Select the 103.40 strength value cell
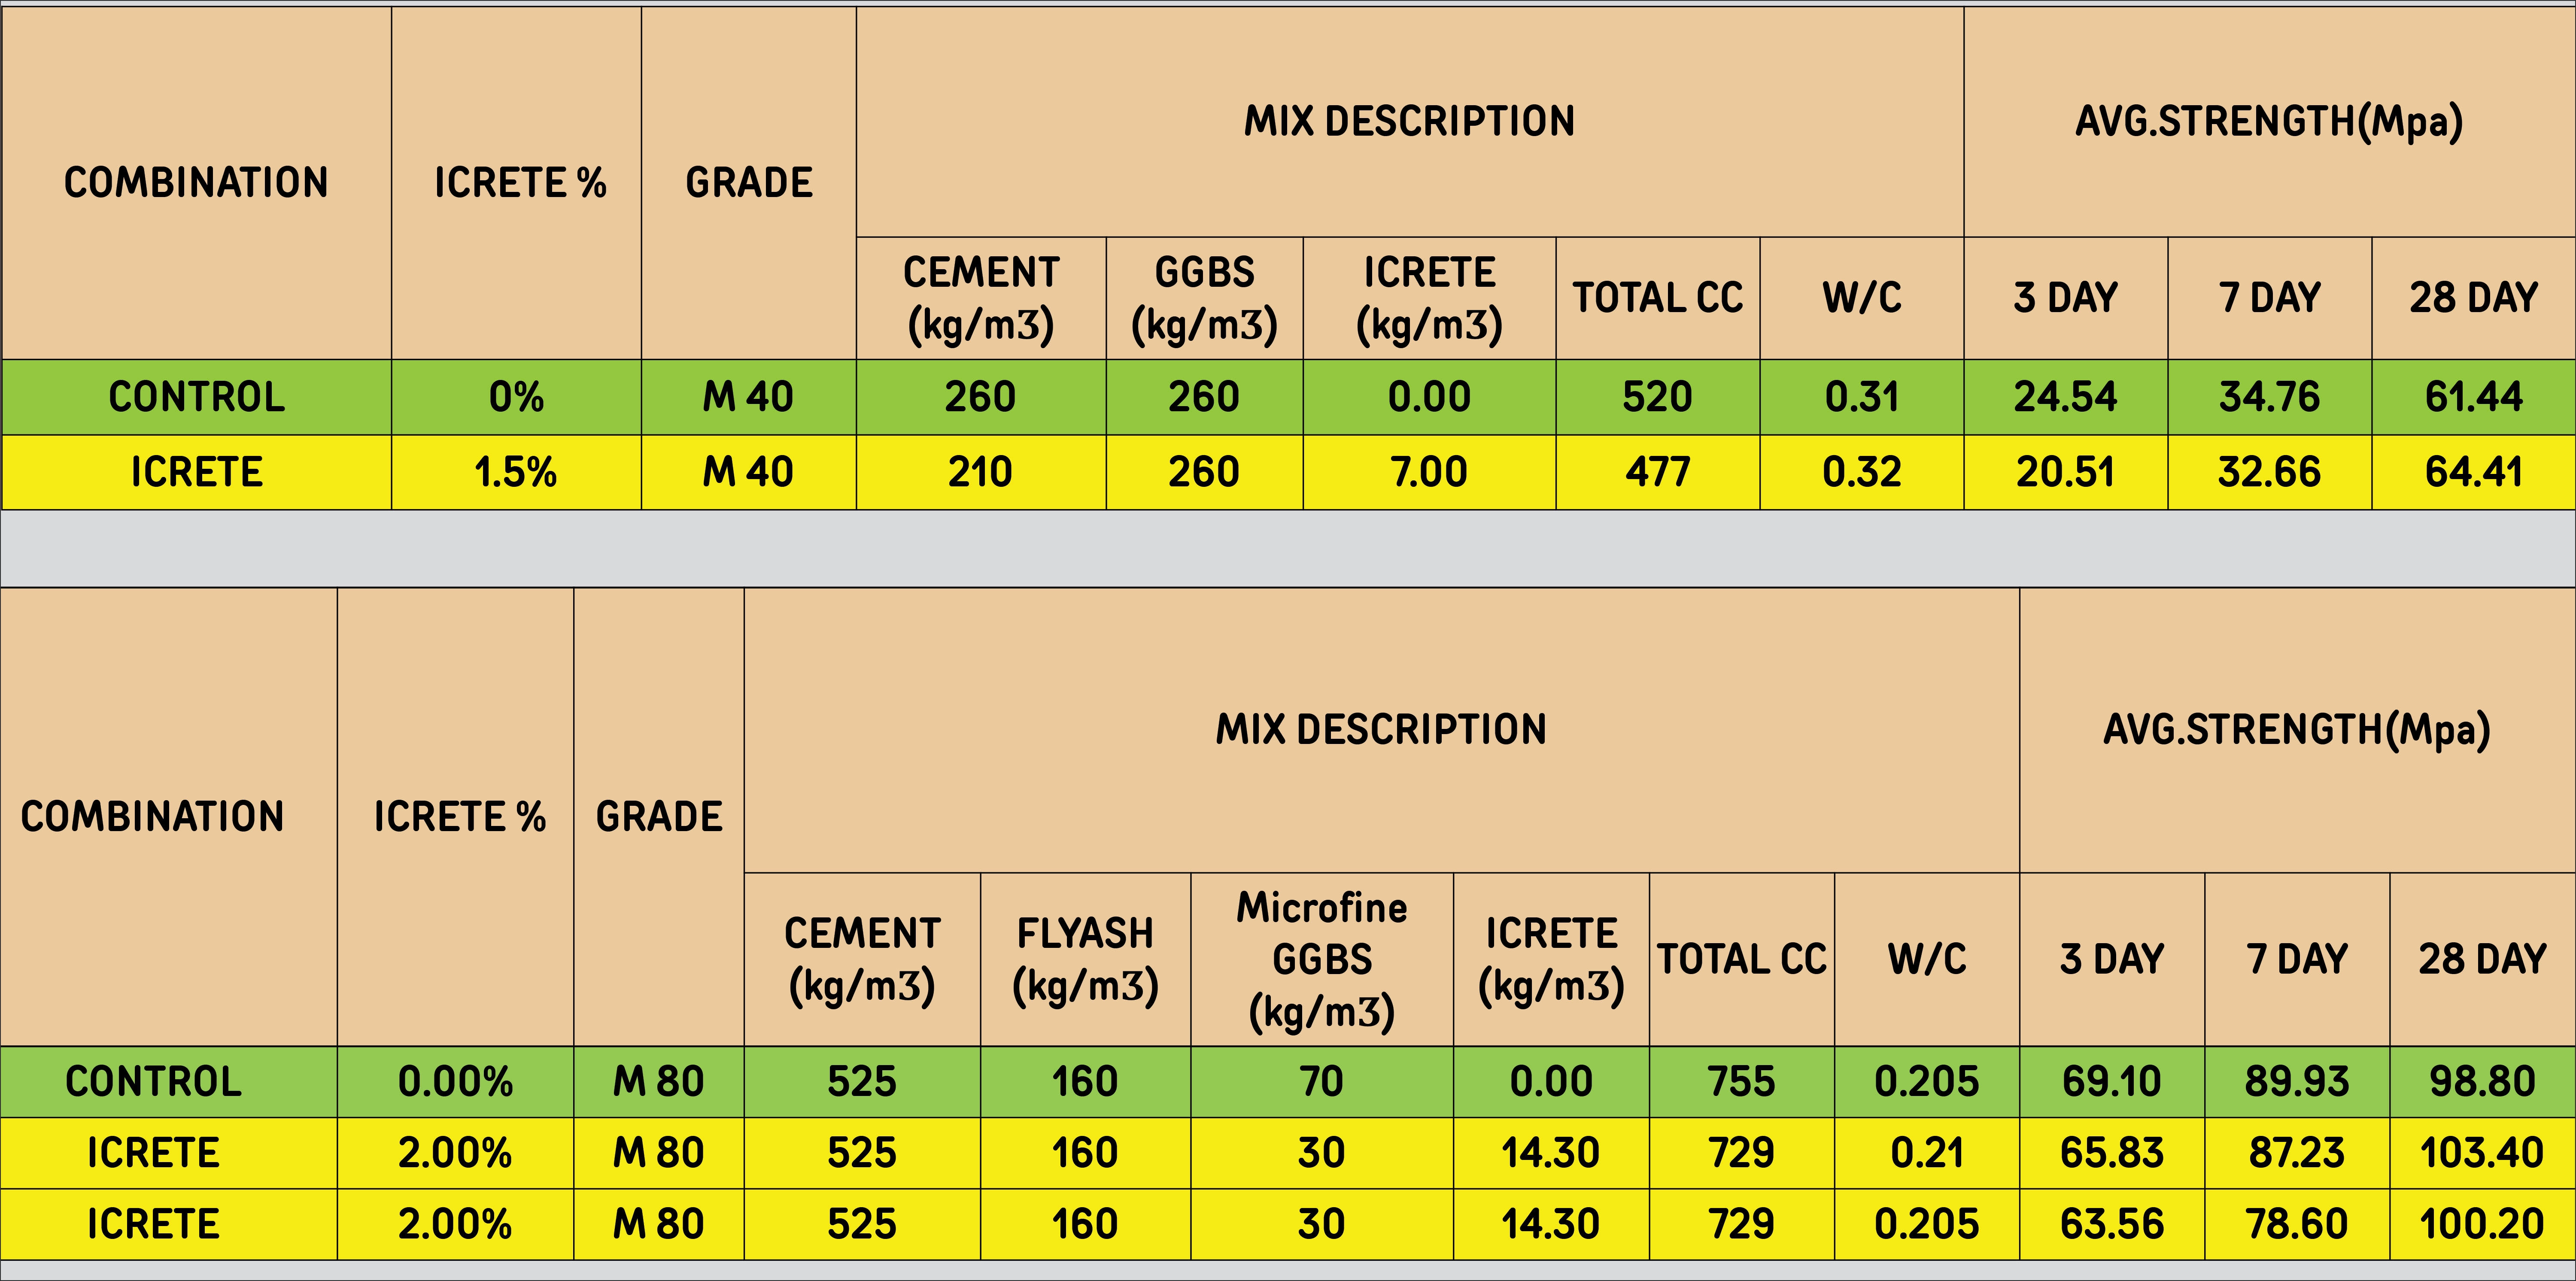Image resolution: width=2576 pixels, height=1281 pixels. [x=2481, y=1153]
